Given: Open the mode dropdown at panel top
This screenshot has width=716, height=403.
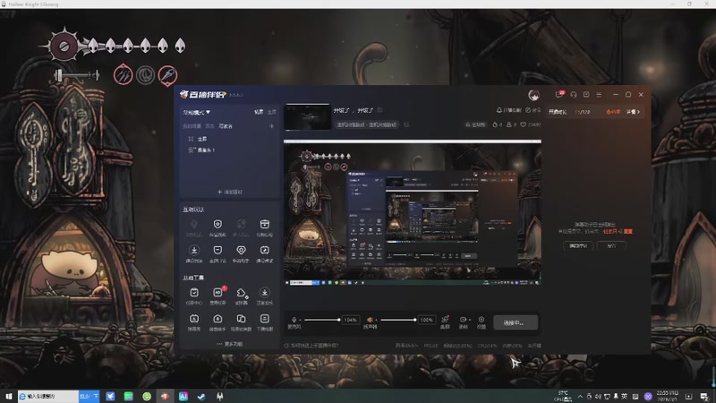Looking at the screenshot, I should click(x=197, y=112).
